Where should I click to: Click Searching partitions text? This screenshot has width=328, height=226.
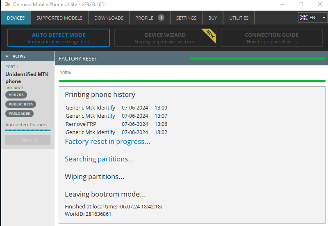pyautogui.click(x=99, y=159)
